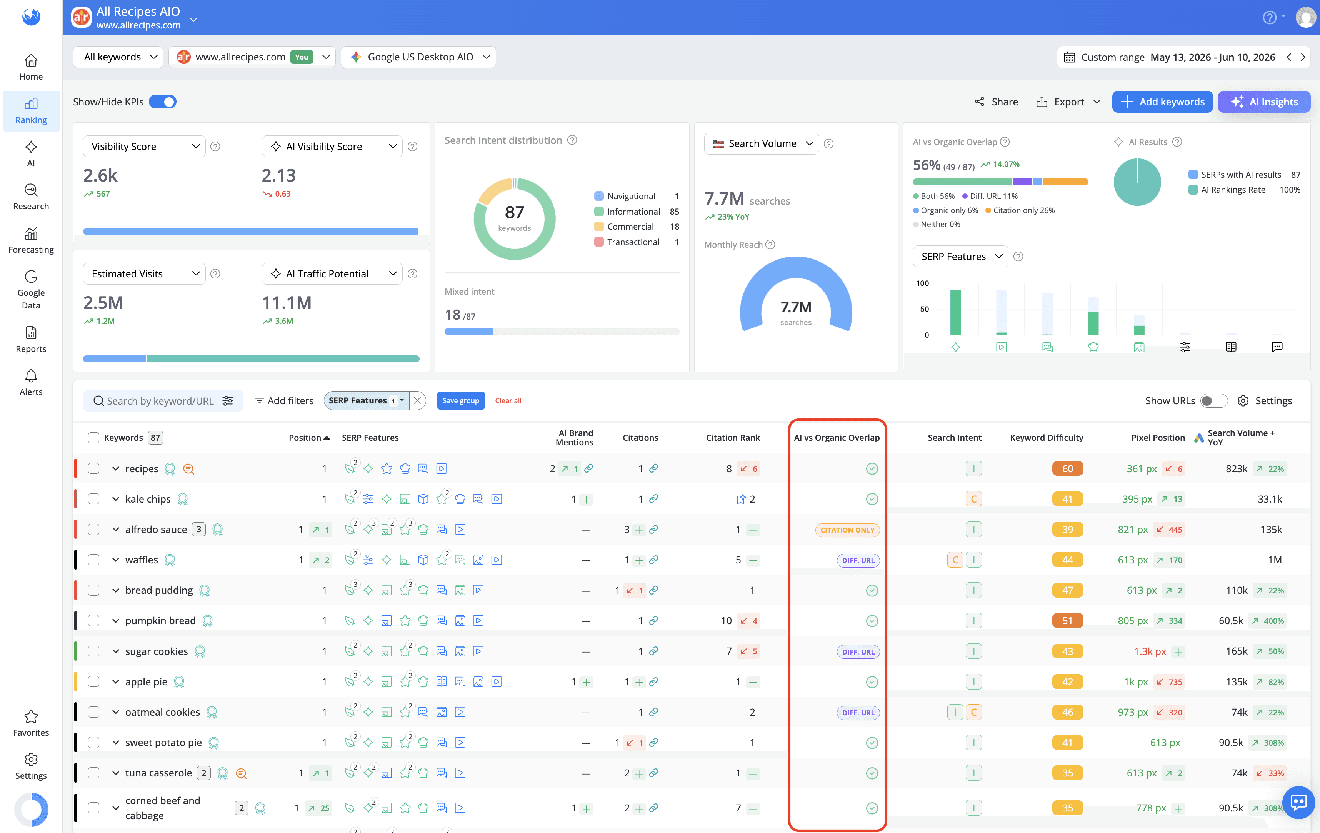
Task: Sort table by Position column
Action: click(x=309, y=438)
